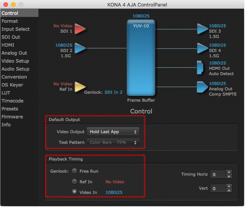Minimize the ControlPanel window with yellow button
The image size is (252, 214).
13,5
